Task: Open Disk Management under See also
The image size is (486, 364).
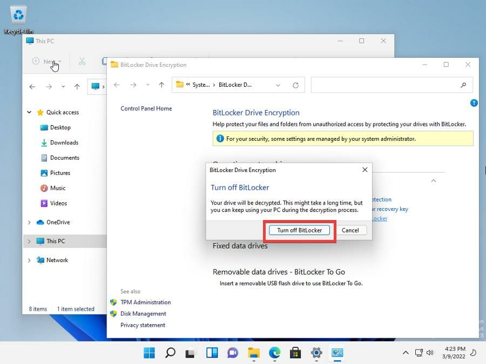Action: click(143, 313)
